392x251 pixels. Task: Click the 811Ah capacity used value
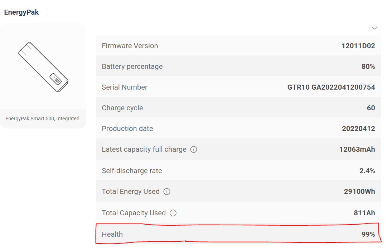coord(364,213)
